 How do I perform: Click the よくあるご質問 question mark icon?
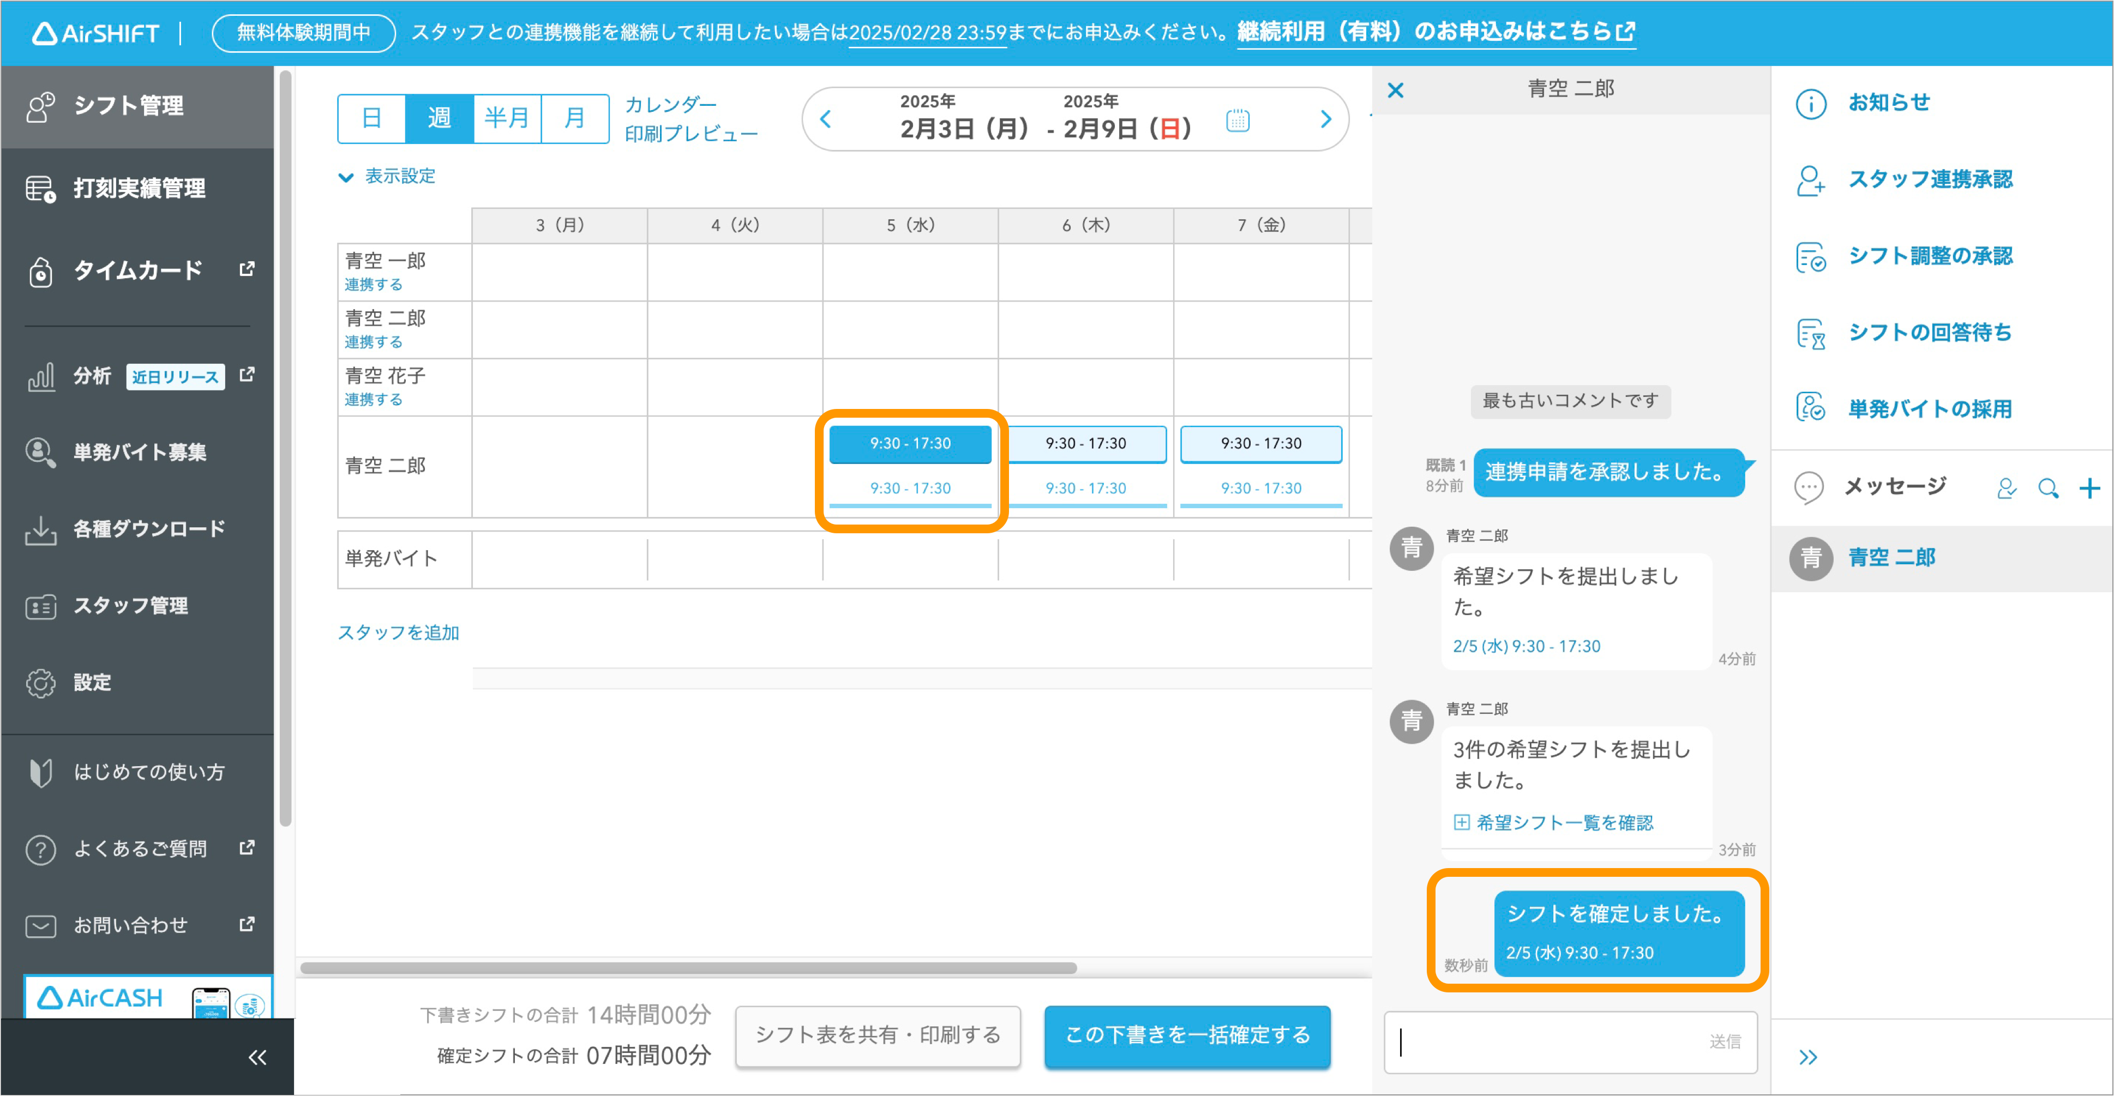point(40,849)
